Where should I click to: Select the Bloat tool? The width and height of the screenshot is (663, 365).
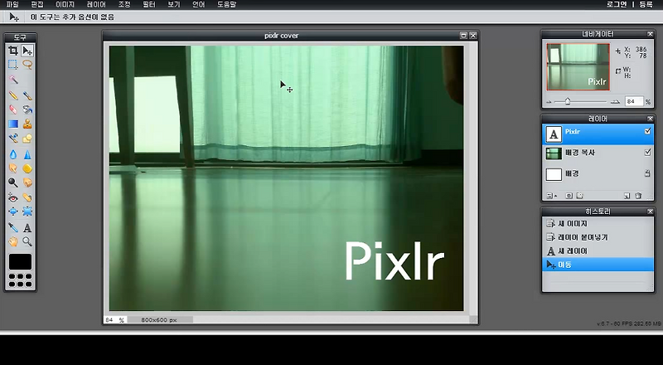coord(13,212)
